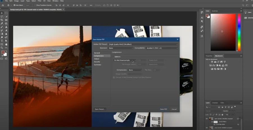The width and height of the screenshot is (253, 130).
Task: Open the Filter menu
Action: [40, 1]
